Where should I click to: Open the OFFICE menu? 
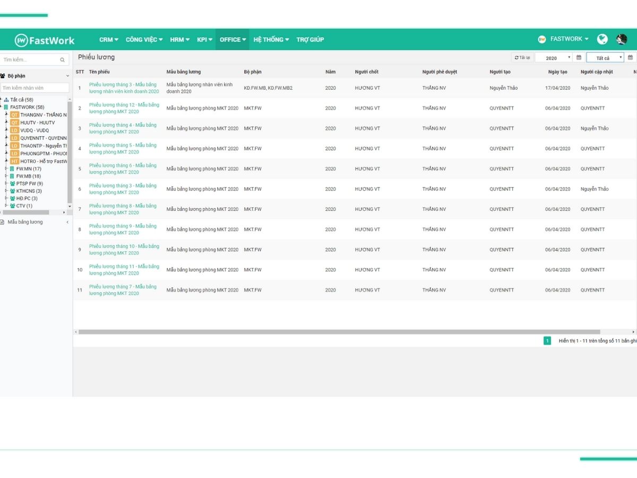[233, 40]
